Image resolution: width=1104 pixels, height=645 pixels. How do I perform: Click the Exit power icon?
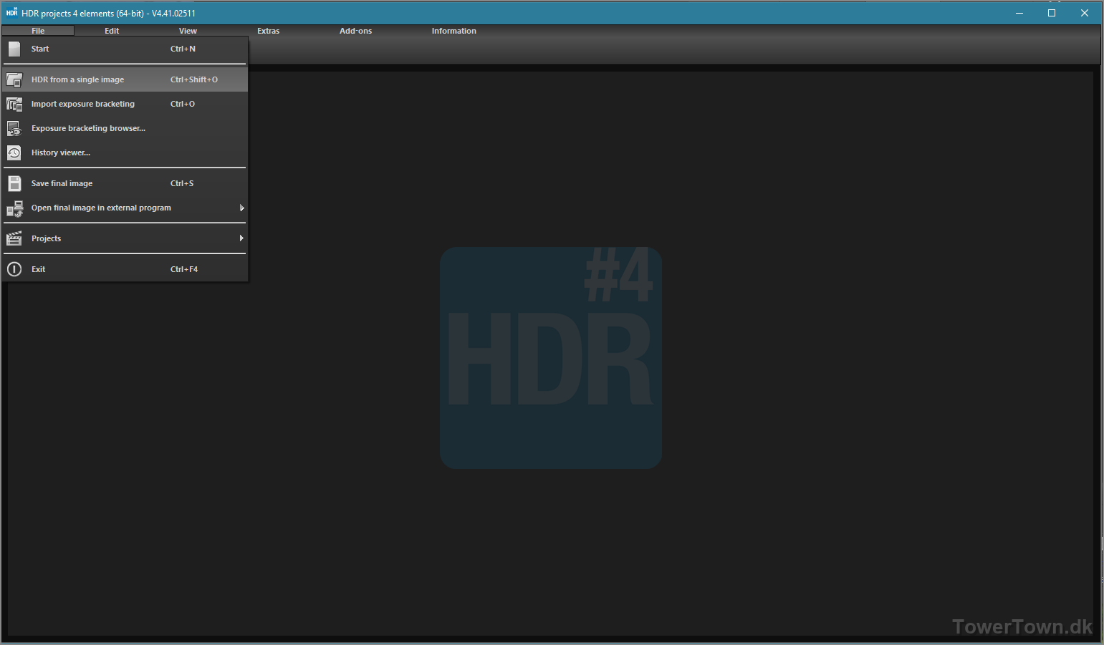click(x=14, y=270)
